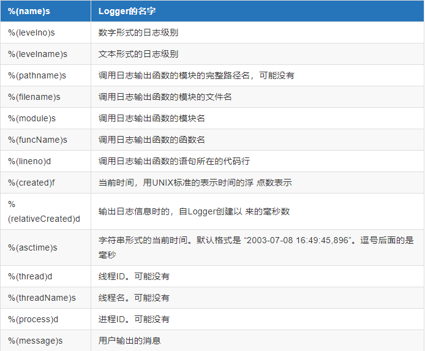This screenshot has height=351, width=425.
Task: Select the '%(created)f' cell
Action: 45,183
